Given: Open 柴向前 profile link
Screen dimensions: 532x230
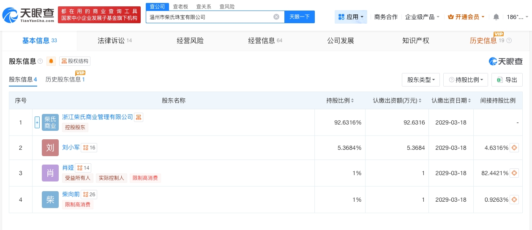Looking at the screenshot, I should 71,194.
